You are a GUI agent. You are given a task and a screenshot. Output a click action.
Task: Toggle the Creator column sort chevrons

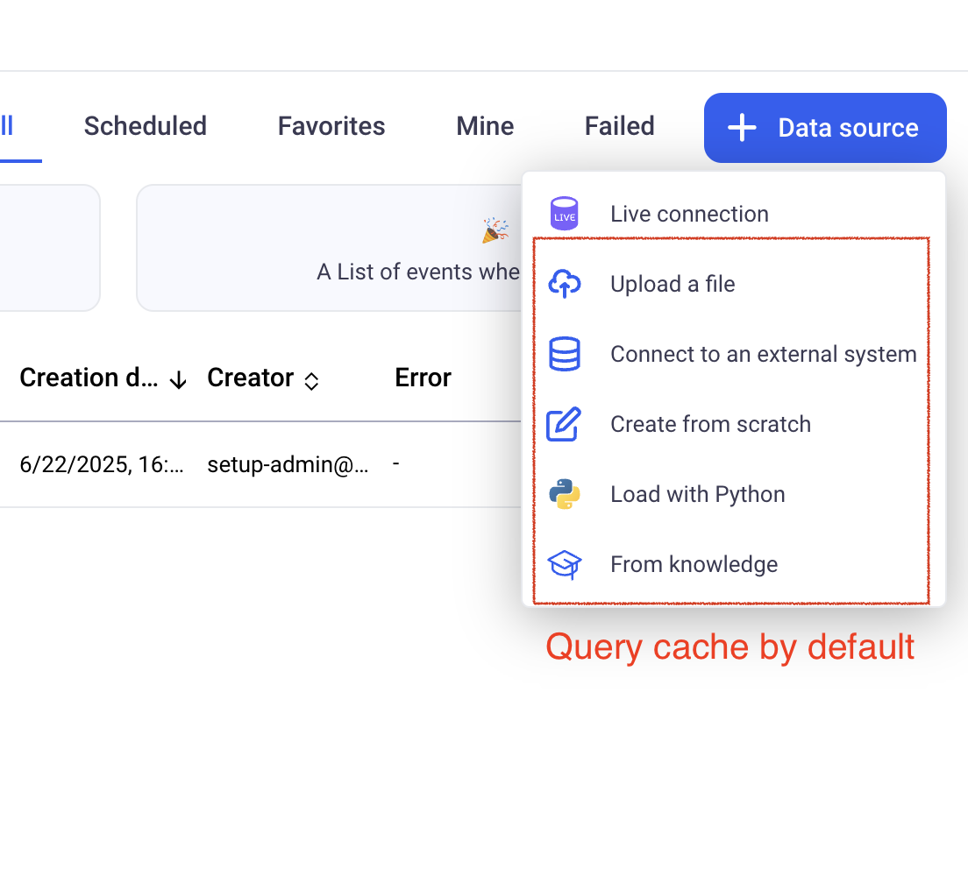click(311, 380)
